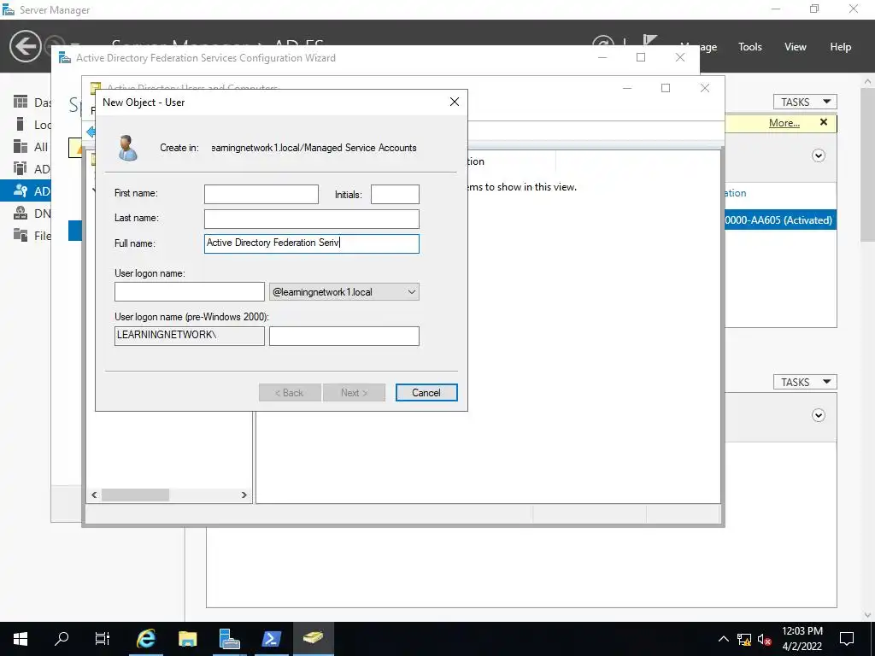
Task: Minimize the AD FS Configuration Wizard window
Action: (602, 57)
